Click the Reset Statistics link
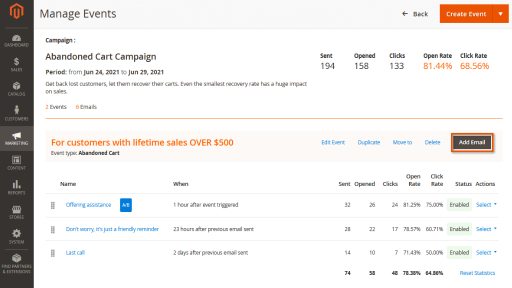Screen dimensions: 512x288 tap(477, 273)
